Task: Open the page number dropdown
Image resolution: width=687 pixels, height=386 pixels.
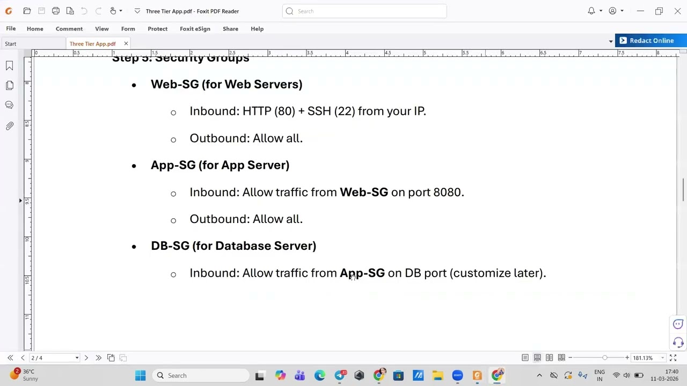Action: click(x=77, y=358)
